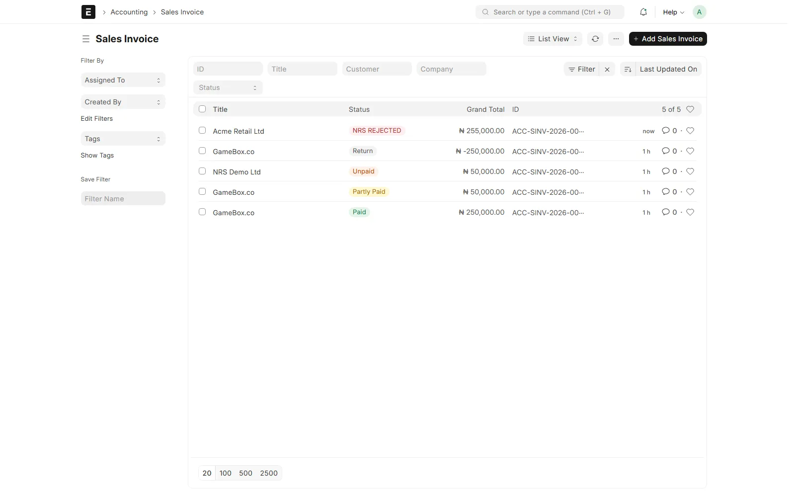
Task: Click the search command bar
Action: click(x=550, y=12)
